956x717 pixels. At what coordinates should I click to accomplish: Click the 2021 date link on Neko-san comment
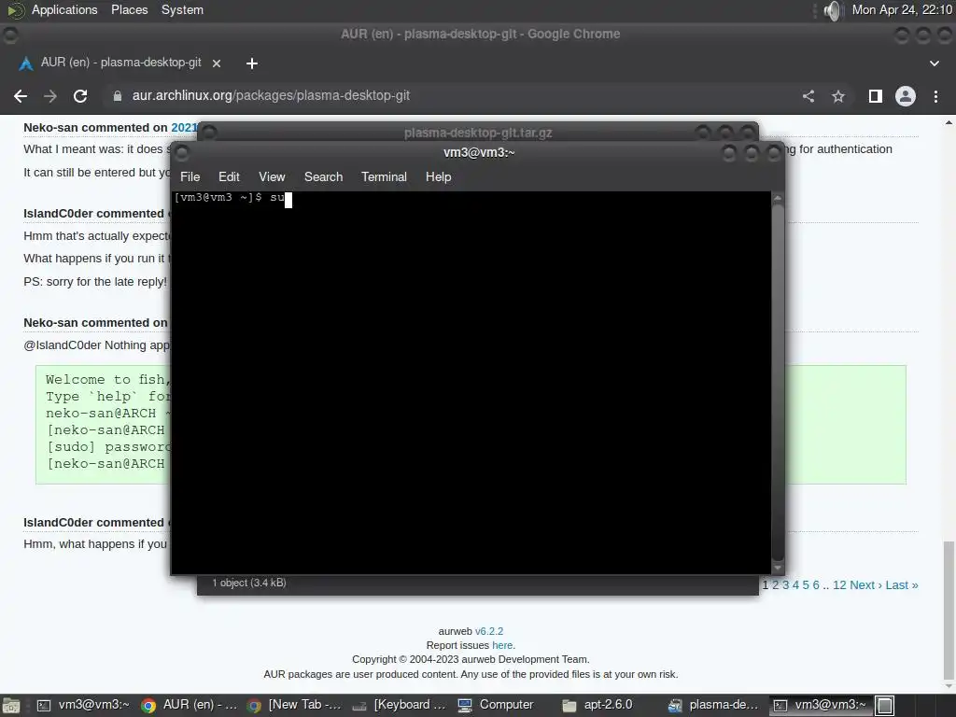(x=184, y=127)
